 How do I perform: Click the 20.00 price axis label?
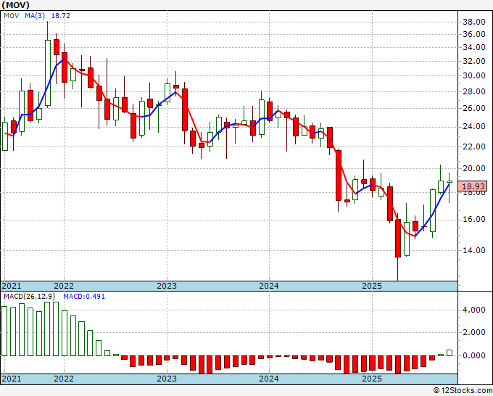[474, 168]
